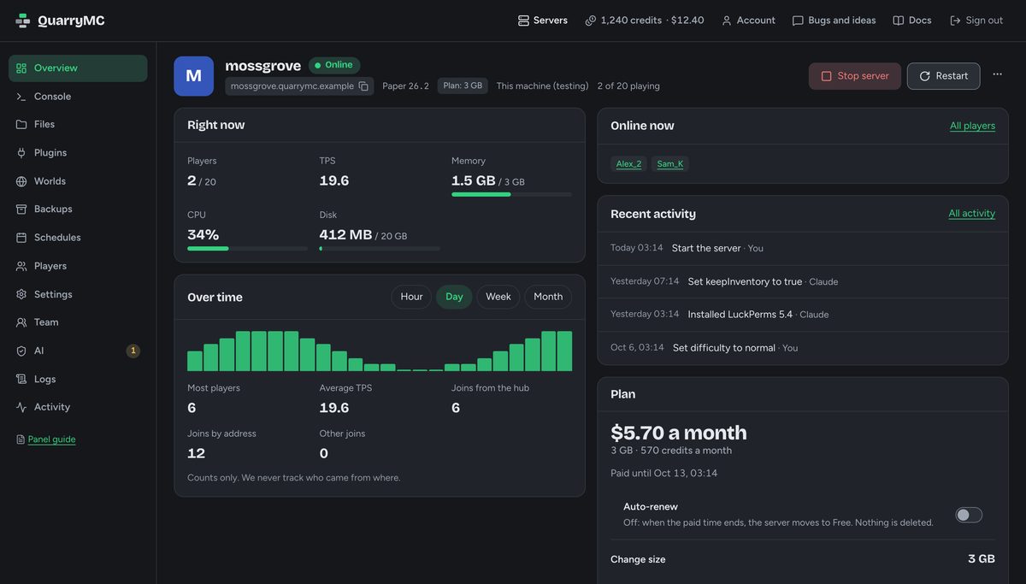The image size is (1026, 584).
Task: Open Docs in the top navigation
Action: 912,21
